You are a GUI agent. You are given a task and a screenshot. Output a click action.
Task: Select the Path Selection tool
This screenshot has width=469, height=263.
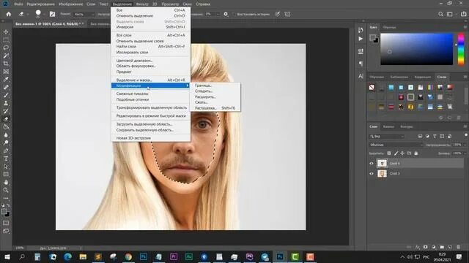6,167
